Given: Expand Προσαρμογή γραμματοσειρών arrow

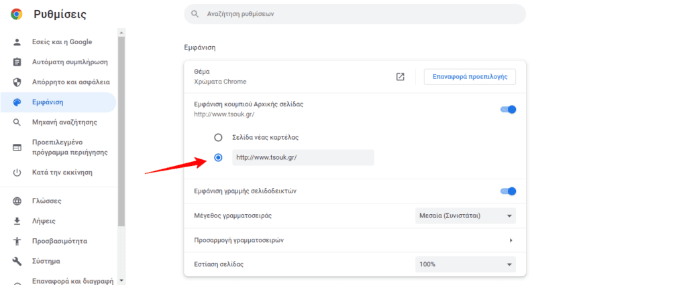Looking at the screenshot, I should tap(511, 240).
